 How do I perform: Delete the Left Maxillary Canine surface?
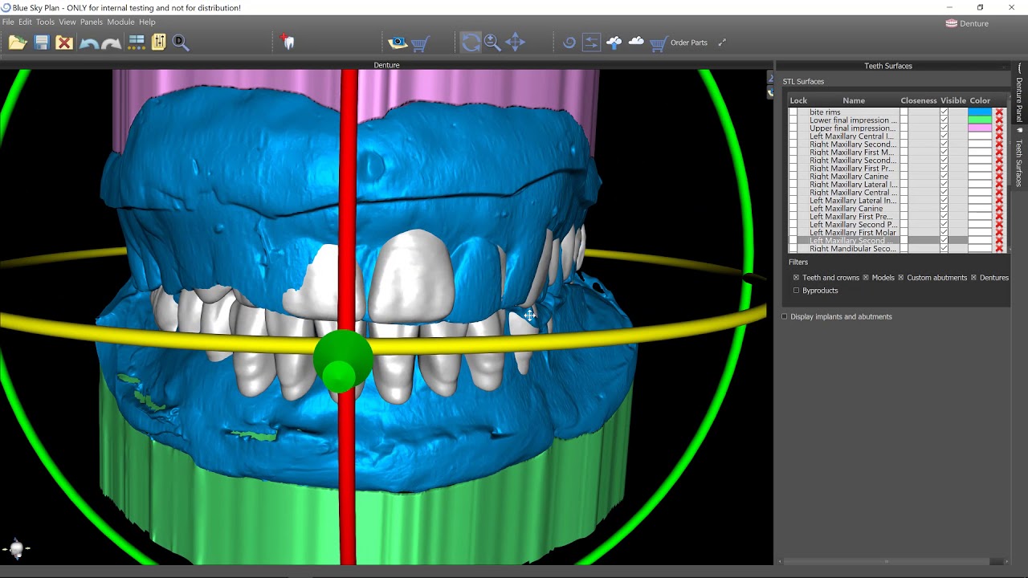[x=999, y=209]
